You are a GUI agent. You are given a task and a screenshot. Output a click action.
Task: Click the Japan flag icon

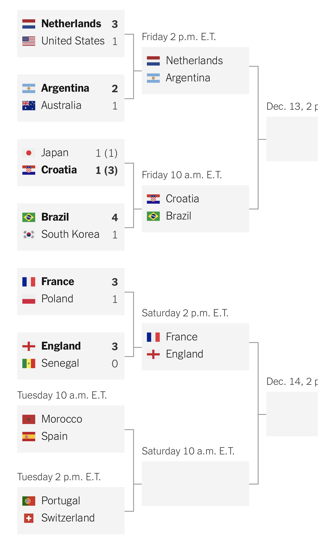click(x=29, y=153)
